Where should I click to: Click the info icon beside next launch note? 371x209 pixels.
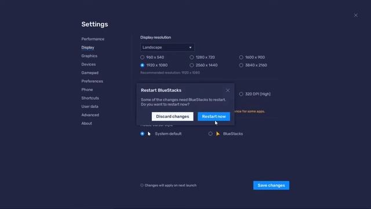coord(142,185)
